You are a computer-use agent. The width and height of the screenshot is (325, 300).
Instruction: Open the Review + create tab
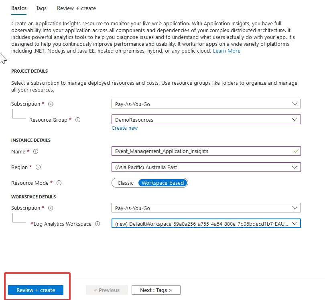pos(76,8)
